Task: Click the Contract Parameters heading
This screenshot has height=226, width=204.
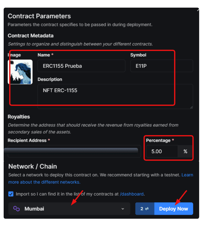Action: [39, 16]
